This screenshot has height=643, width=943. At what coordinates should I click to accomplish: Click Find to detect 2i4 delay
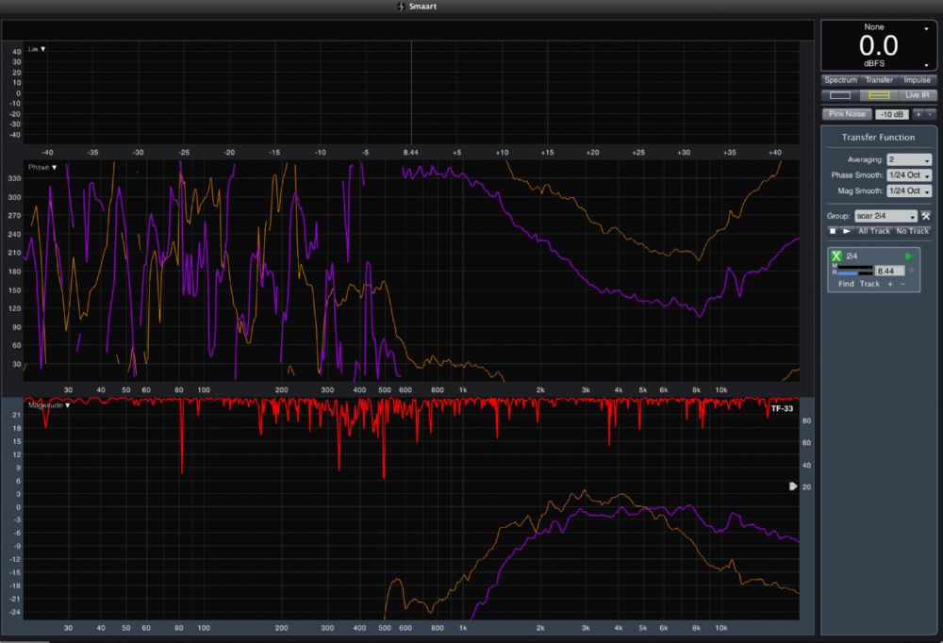coord(846,284)
